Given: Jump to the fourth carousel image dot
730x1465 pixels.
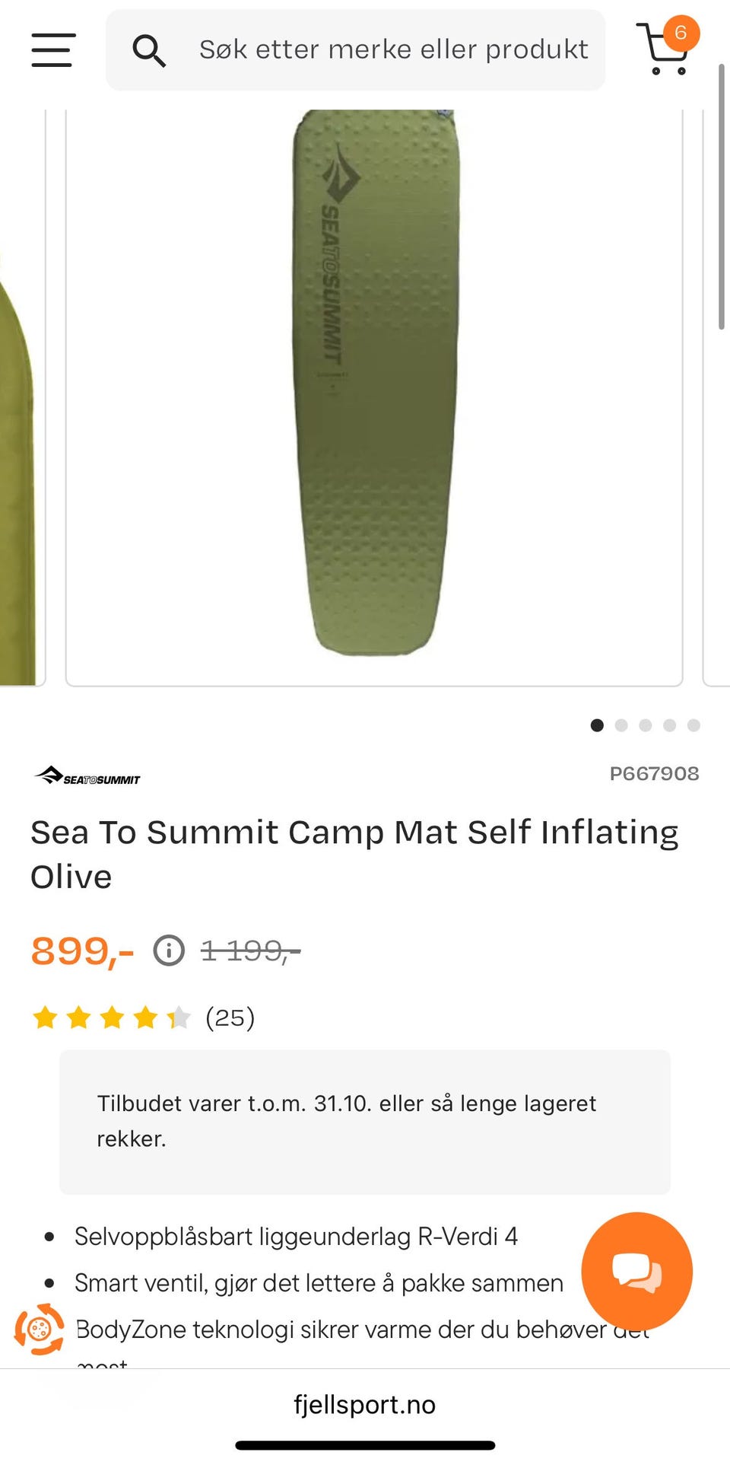Looking at the screenshot, I should 669,725.
